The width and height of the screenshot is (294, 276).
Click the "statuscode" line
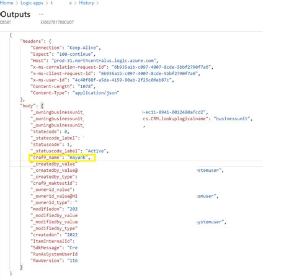coord(51,145)
